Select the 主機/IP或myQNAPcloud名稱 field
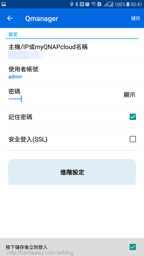The height and width of the screenshot is (256, 144). pos(72,50)
